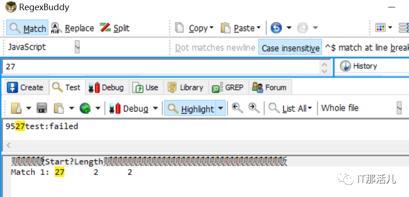Switch to the GREP tab
409x197 pixels.
click(228, 87)
